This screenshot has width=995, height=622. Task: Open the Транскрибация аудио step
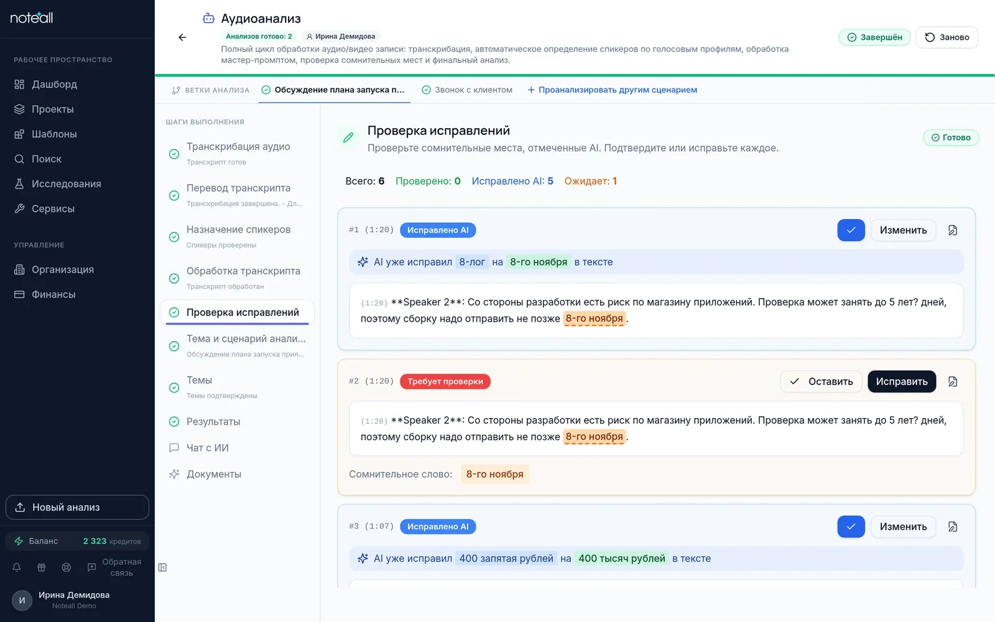pyautogui.click(x=238, y=154)
